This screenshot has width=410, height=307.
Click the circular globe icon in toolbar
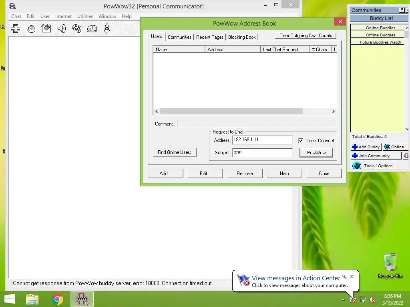click(31, 28)
